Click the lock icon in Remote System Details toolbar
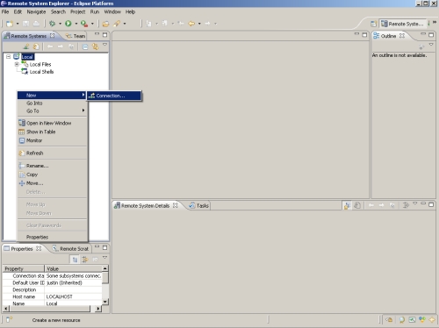Image resolution: width=439 pixels, height=328 pixels. 347,205
